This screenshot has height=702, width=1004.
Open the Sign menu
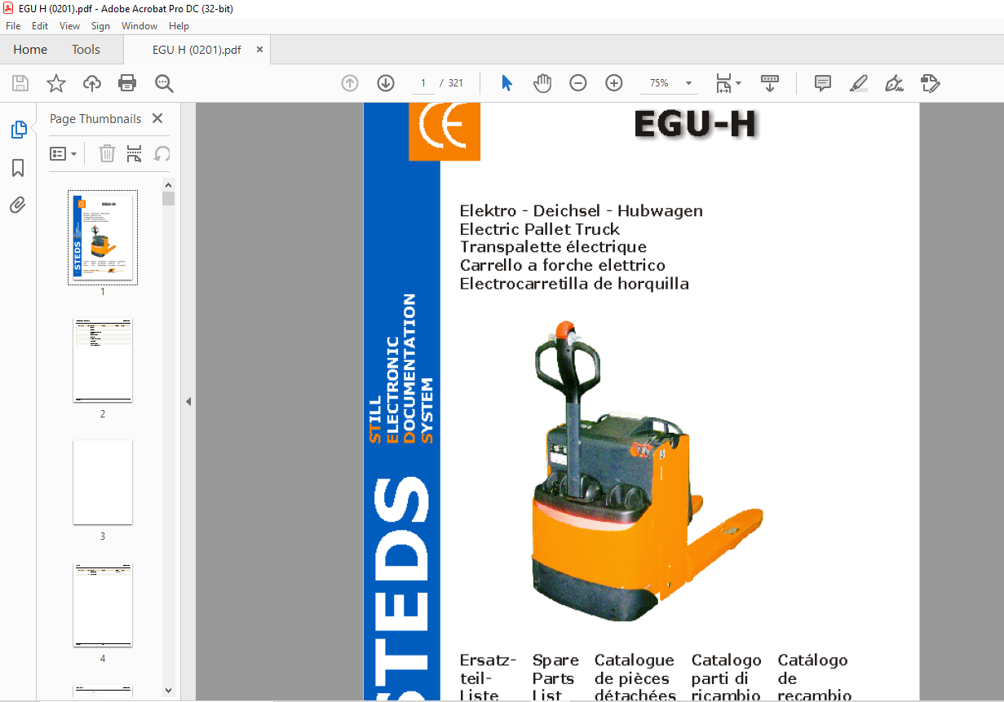pyautogui.click(x=100, y=26)
